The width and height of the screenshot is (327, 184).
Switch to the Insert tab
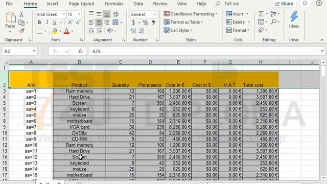(52, 4)
